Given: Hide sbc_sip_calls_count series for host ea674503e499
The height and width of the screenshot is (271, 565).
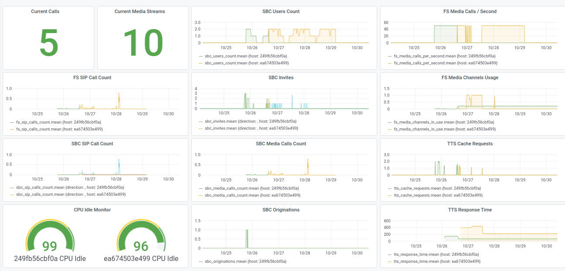Looking at the screenshot, I should [70, 194].
